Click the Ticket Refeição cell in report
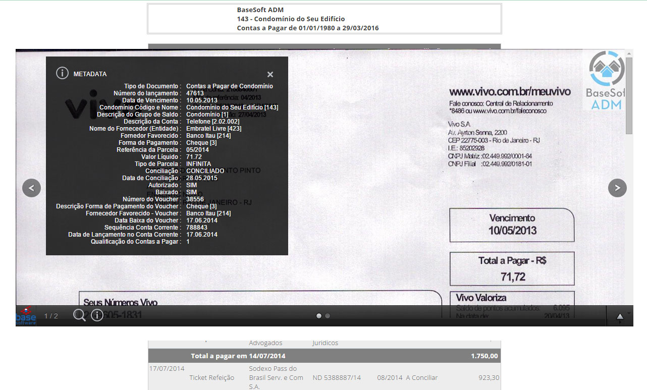Viewport: 647px width, 390px height. (x=212, y=377)
